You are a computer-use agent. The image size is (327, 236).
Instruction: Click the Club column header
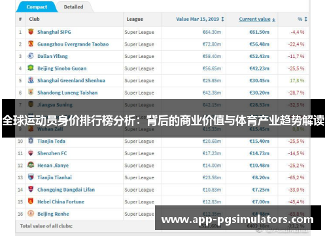(34, 19)
